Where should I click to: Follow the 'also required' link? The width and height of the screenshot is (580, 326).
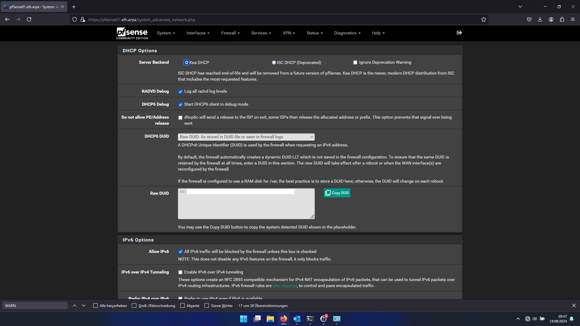coord(285,286)
